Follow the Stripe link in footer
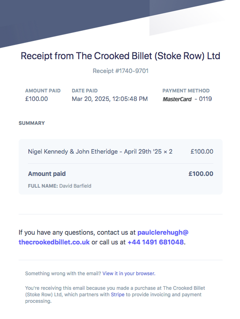This screenshot has height=319, width=240. 117,295
